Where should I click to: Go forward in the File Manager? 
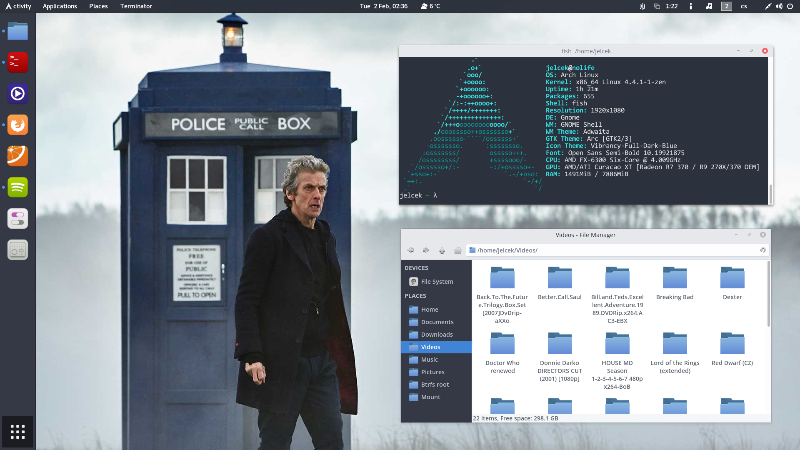(426, 250)
